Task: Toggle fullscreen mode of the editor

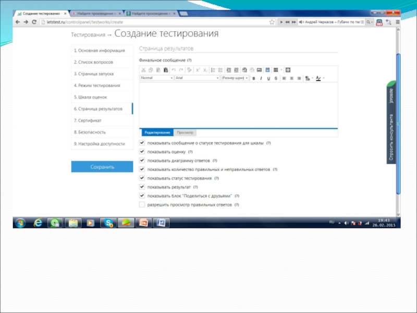Action: pos(288,70)
